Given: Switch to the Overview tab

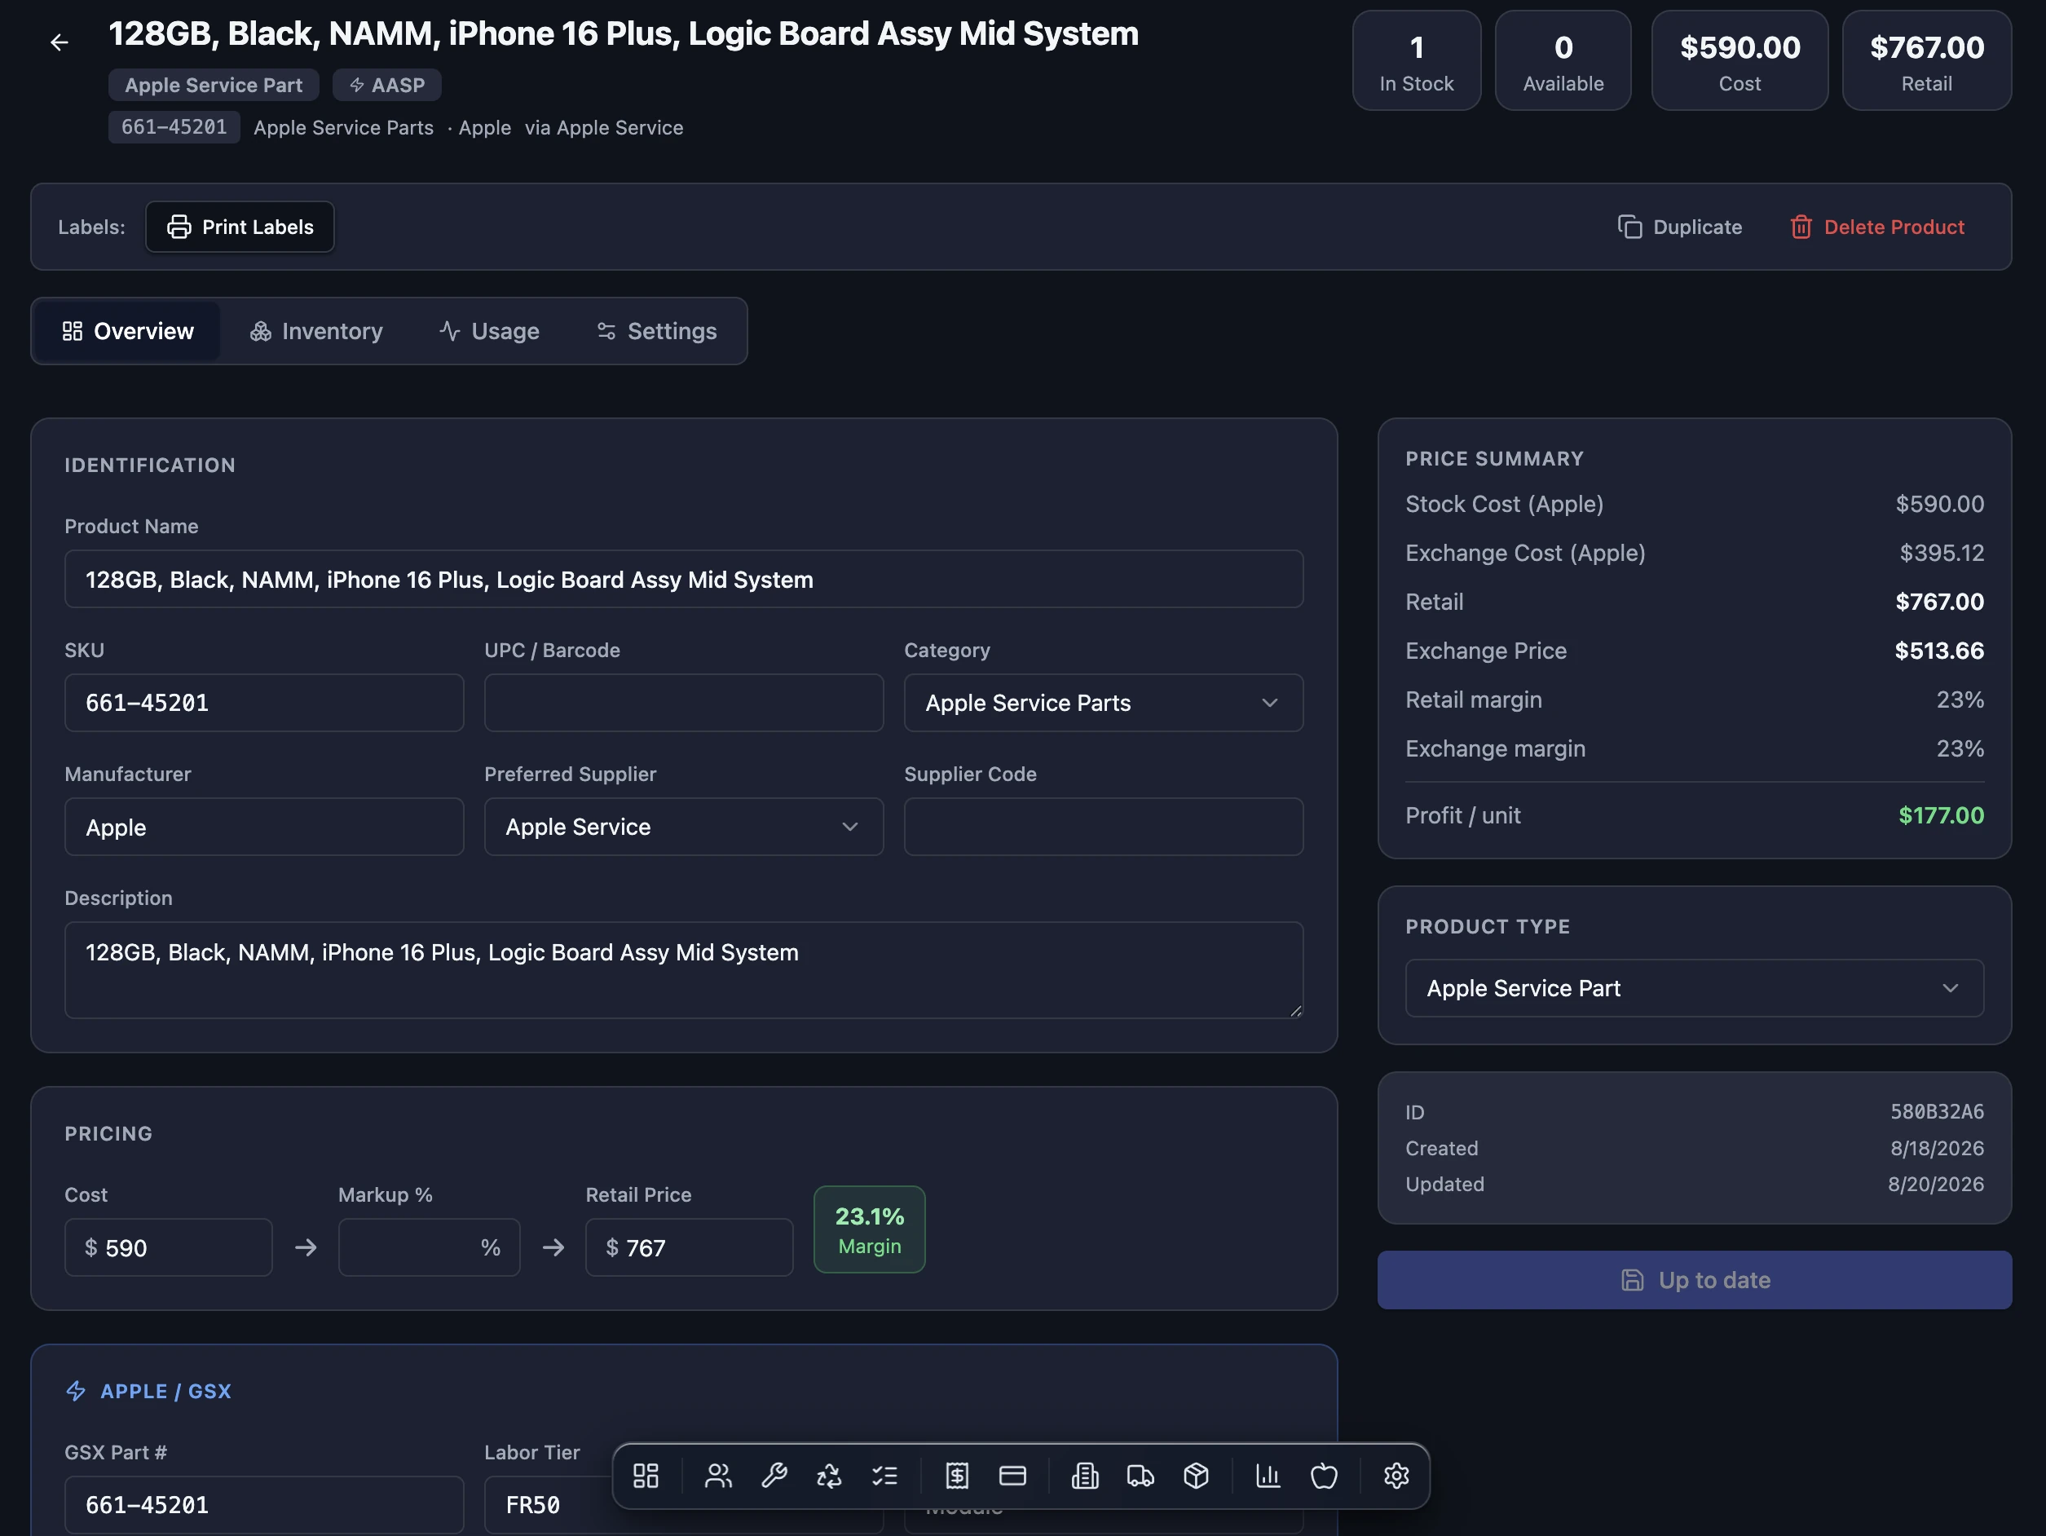Looking at the screenshot, I should [128, 331].
